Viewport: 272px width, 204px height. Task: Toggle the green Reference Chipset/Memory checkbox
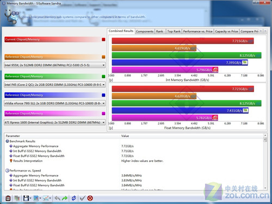pyautogui.click(x=103, y=76)
